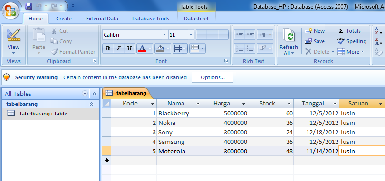Open the Nama column filter arrow
This screenshot has width=385, height=181.
click(x=198, y=104)
